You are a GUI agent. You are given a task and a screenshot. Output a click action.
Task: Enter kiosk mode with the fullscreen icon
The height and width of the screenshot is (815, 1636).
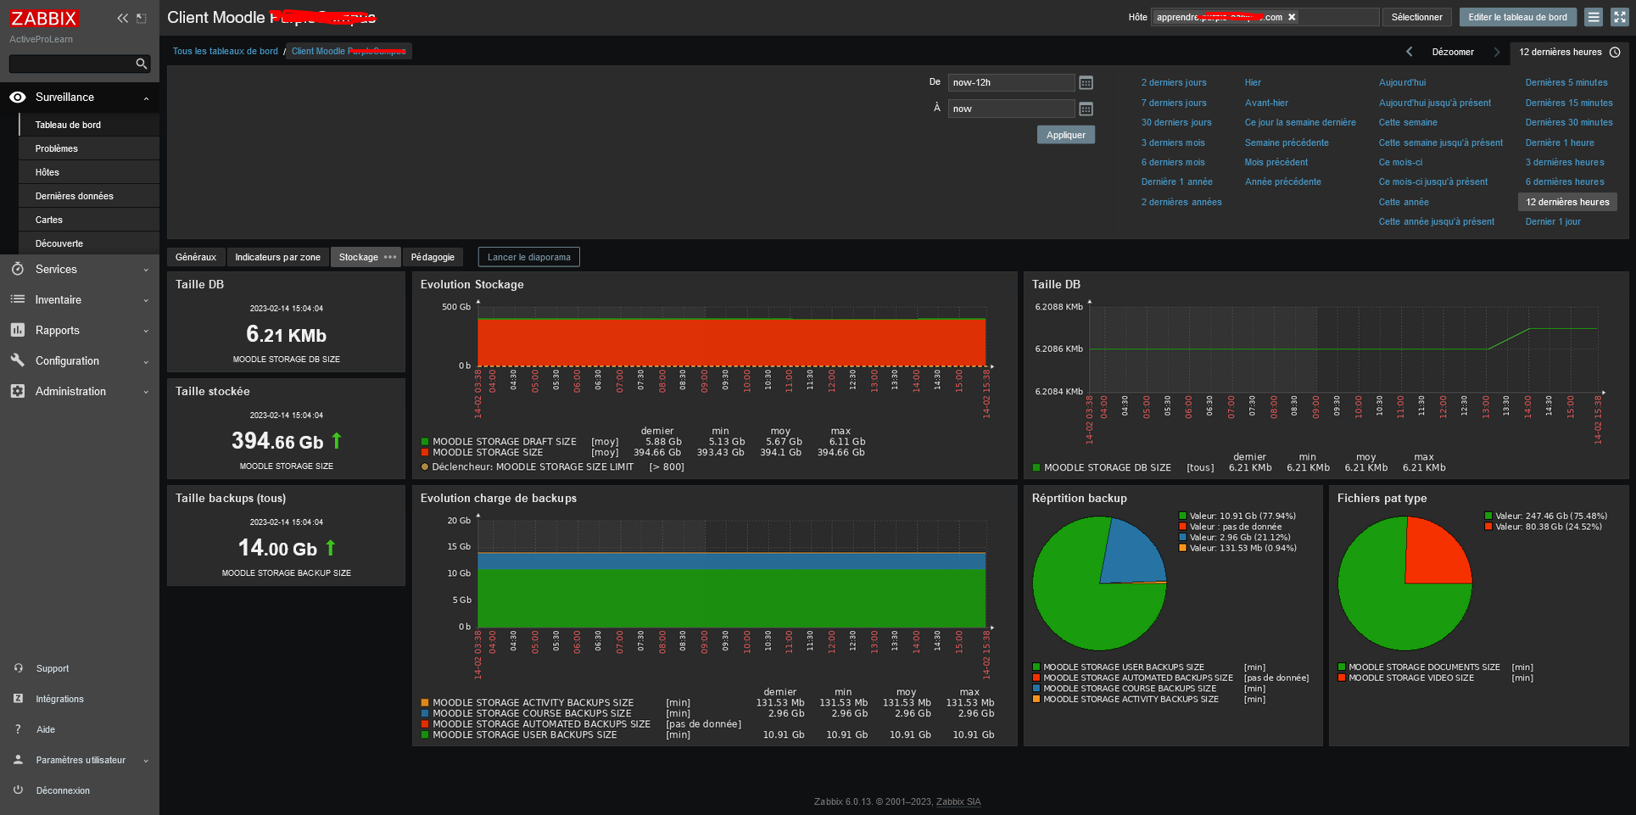point(1619,17)
